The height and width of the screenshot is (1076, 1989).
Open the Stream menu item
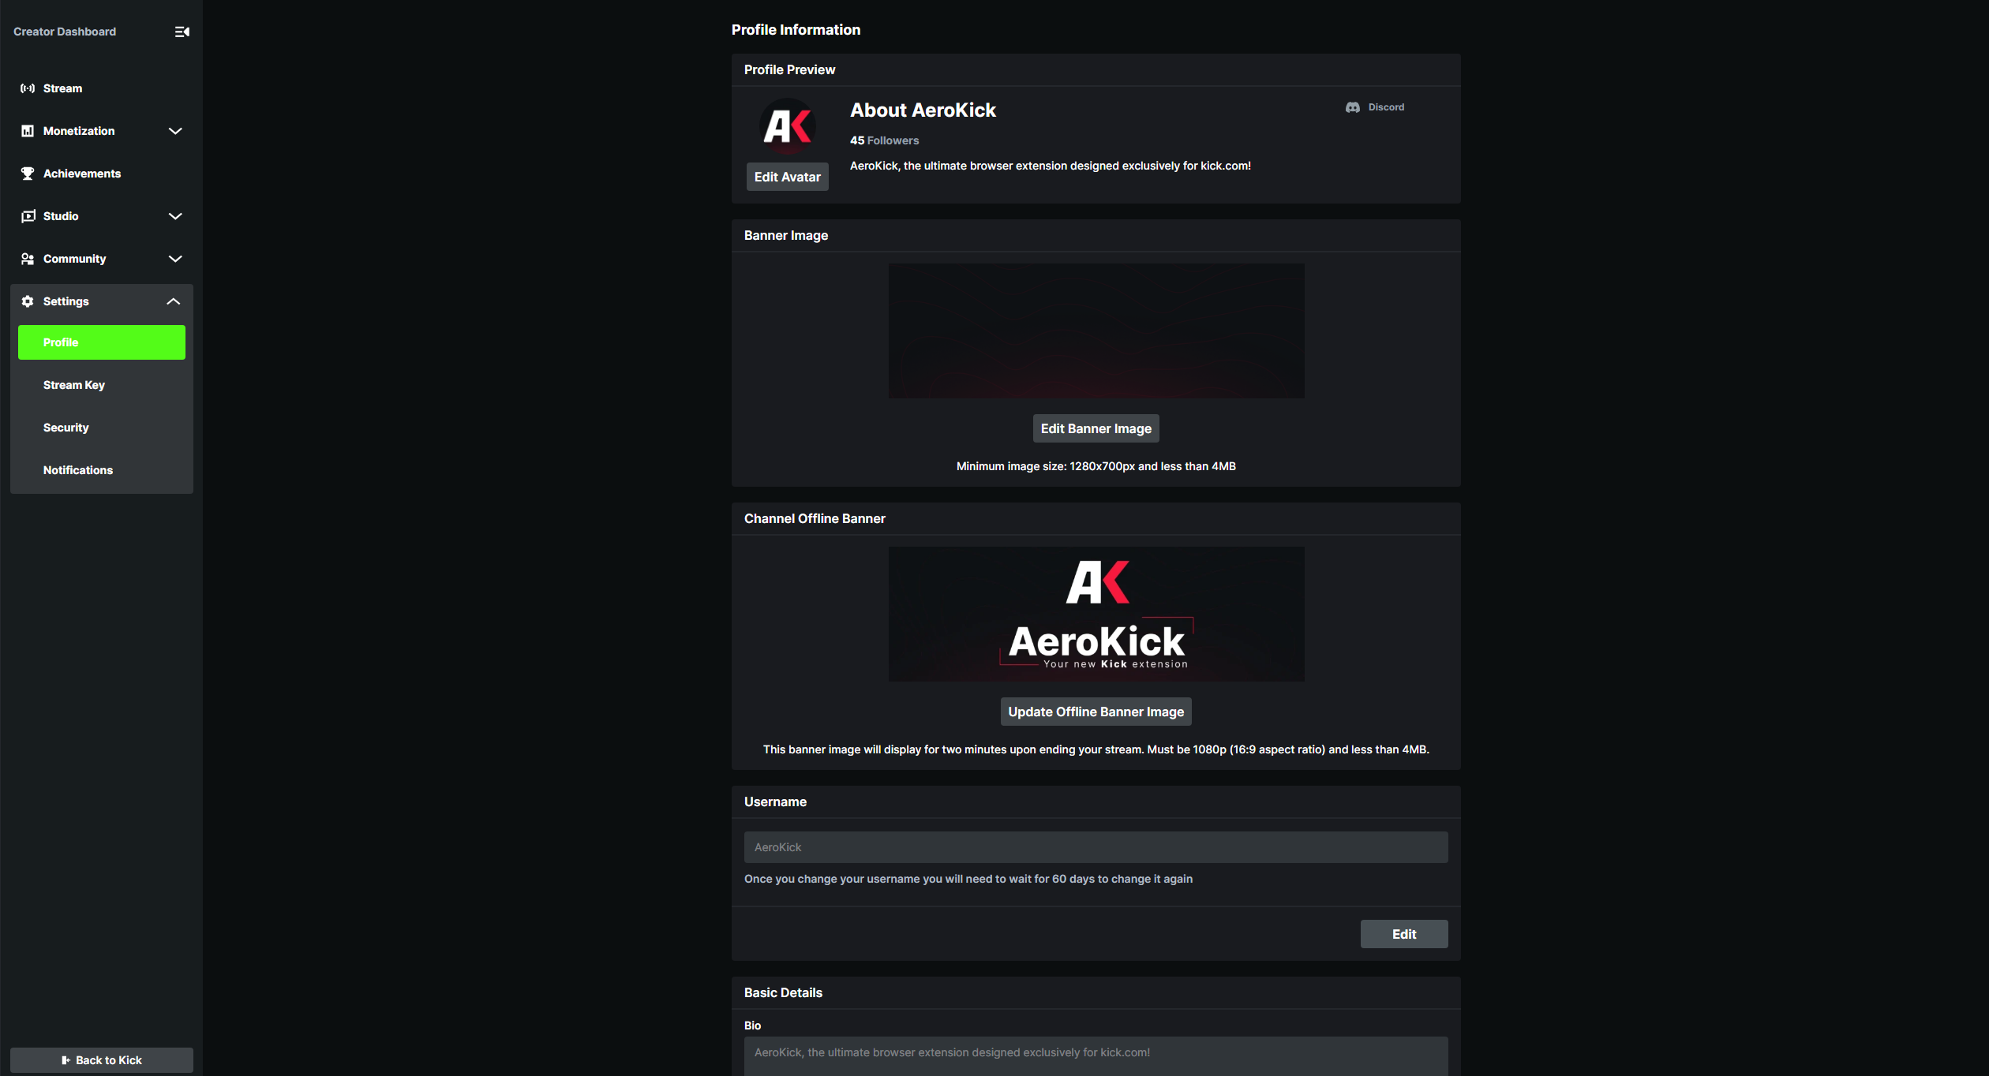[x=102, y=88]
